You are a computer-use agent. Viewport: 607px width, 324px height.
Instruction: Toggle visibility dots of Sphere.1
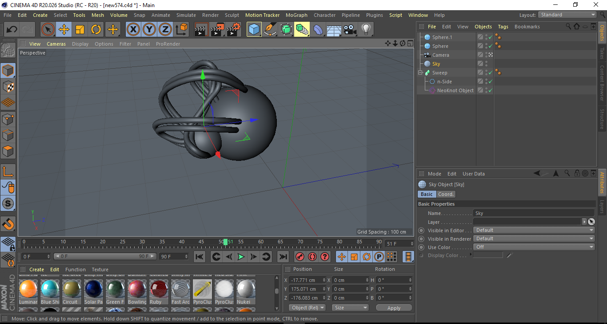pyautogui.click(x=486, y=37)
